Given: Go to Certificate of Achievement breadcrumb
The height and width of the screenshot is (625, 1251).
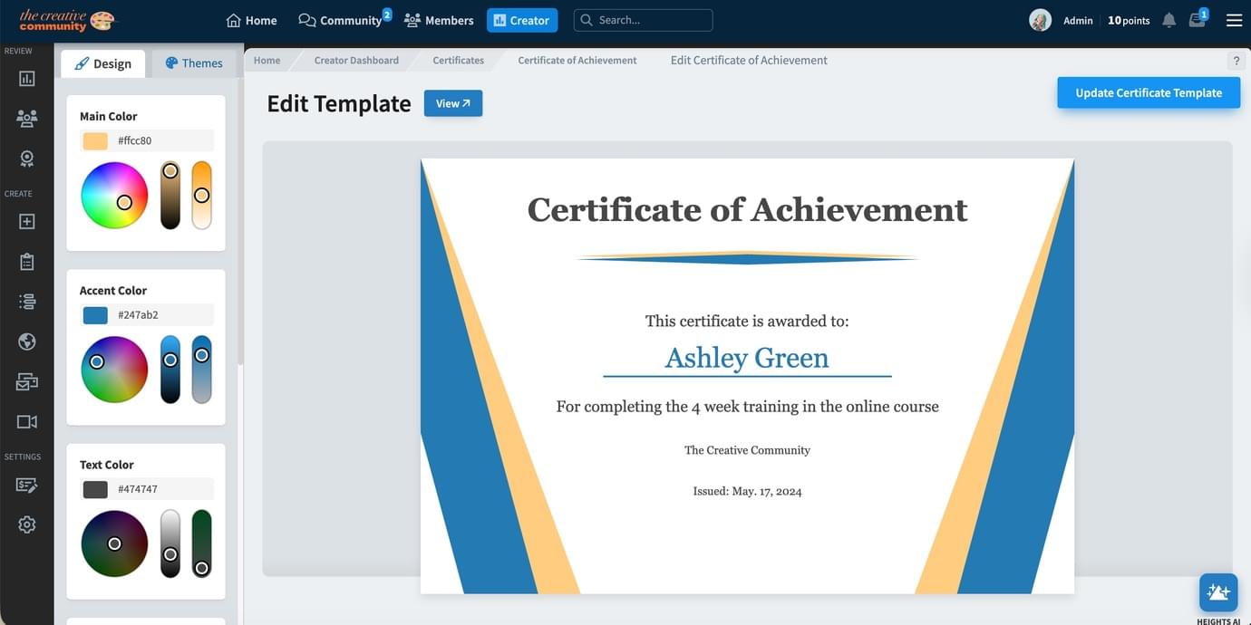Looking at the screenshot, I should tap(577, 61).
